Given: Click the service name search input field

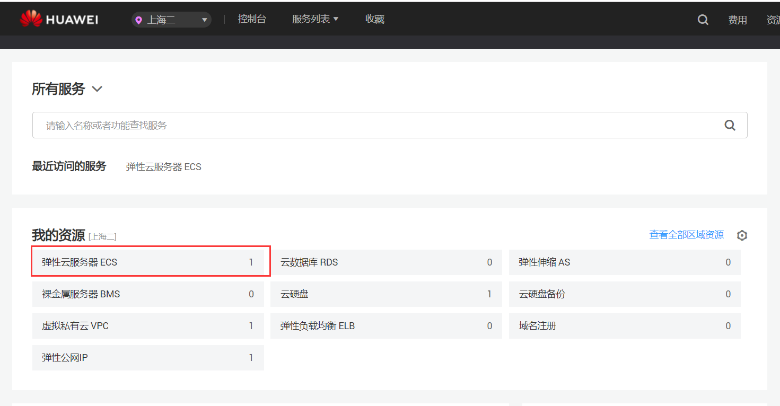Looking at the screenshot, I should [x=371, y=125].
